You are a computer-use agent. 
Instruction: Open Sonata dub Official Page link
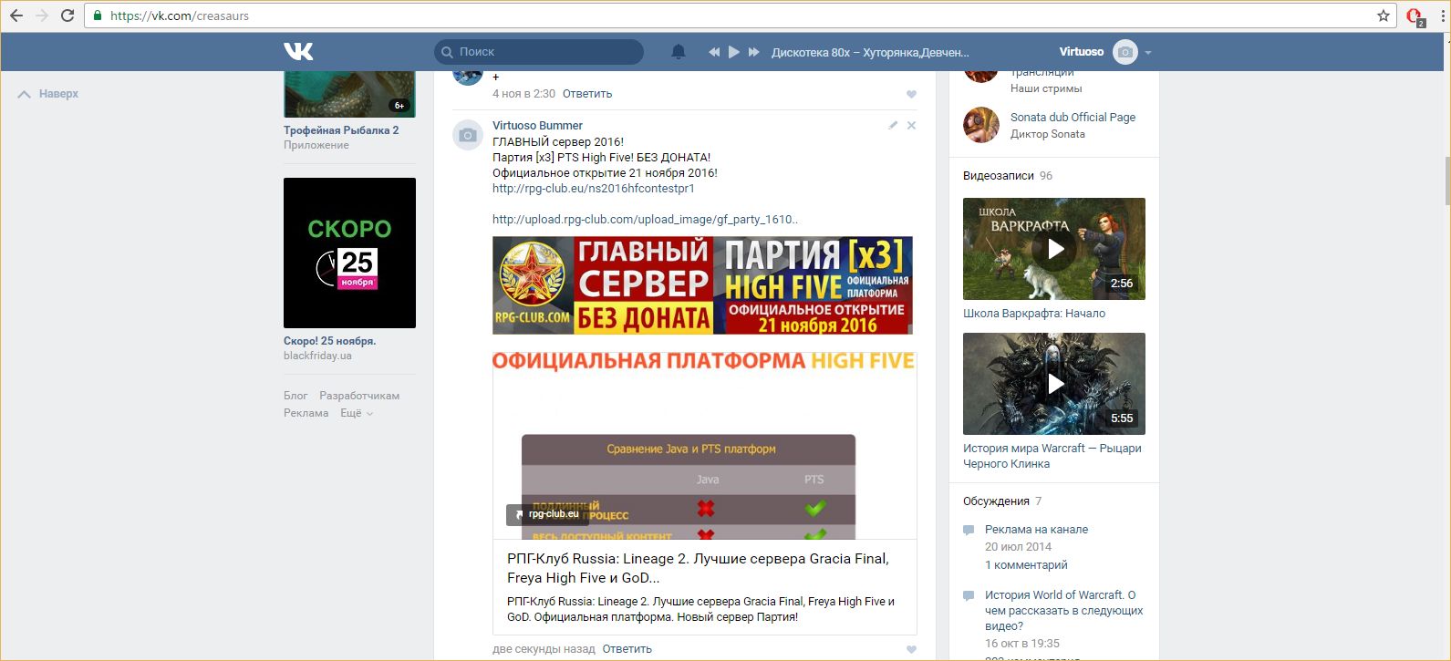click(1073, 118)
